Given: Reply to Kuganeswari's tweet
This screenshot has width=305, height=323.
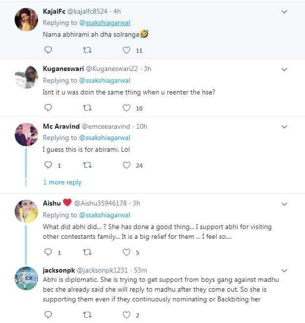Looking at the screenshot, I should [x=48, y=108].
